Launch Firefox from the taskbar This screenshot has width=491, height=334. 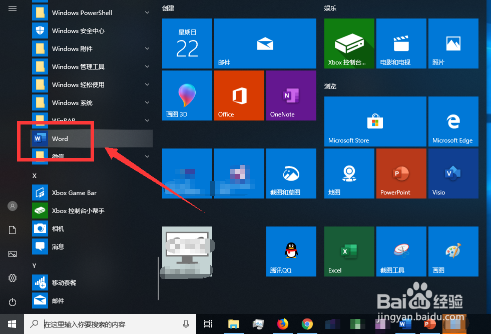pos(283,324)
